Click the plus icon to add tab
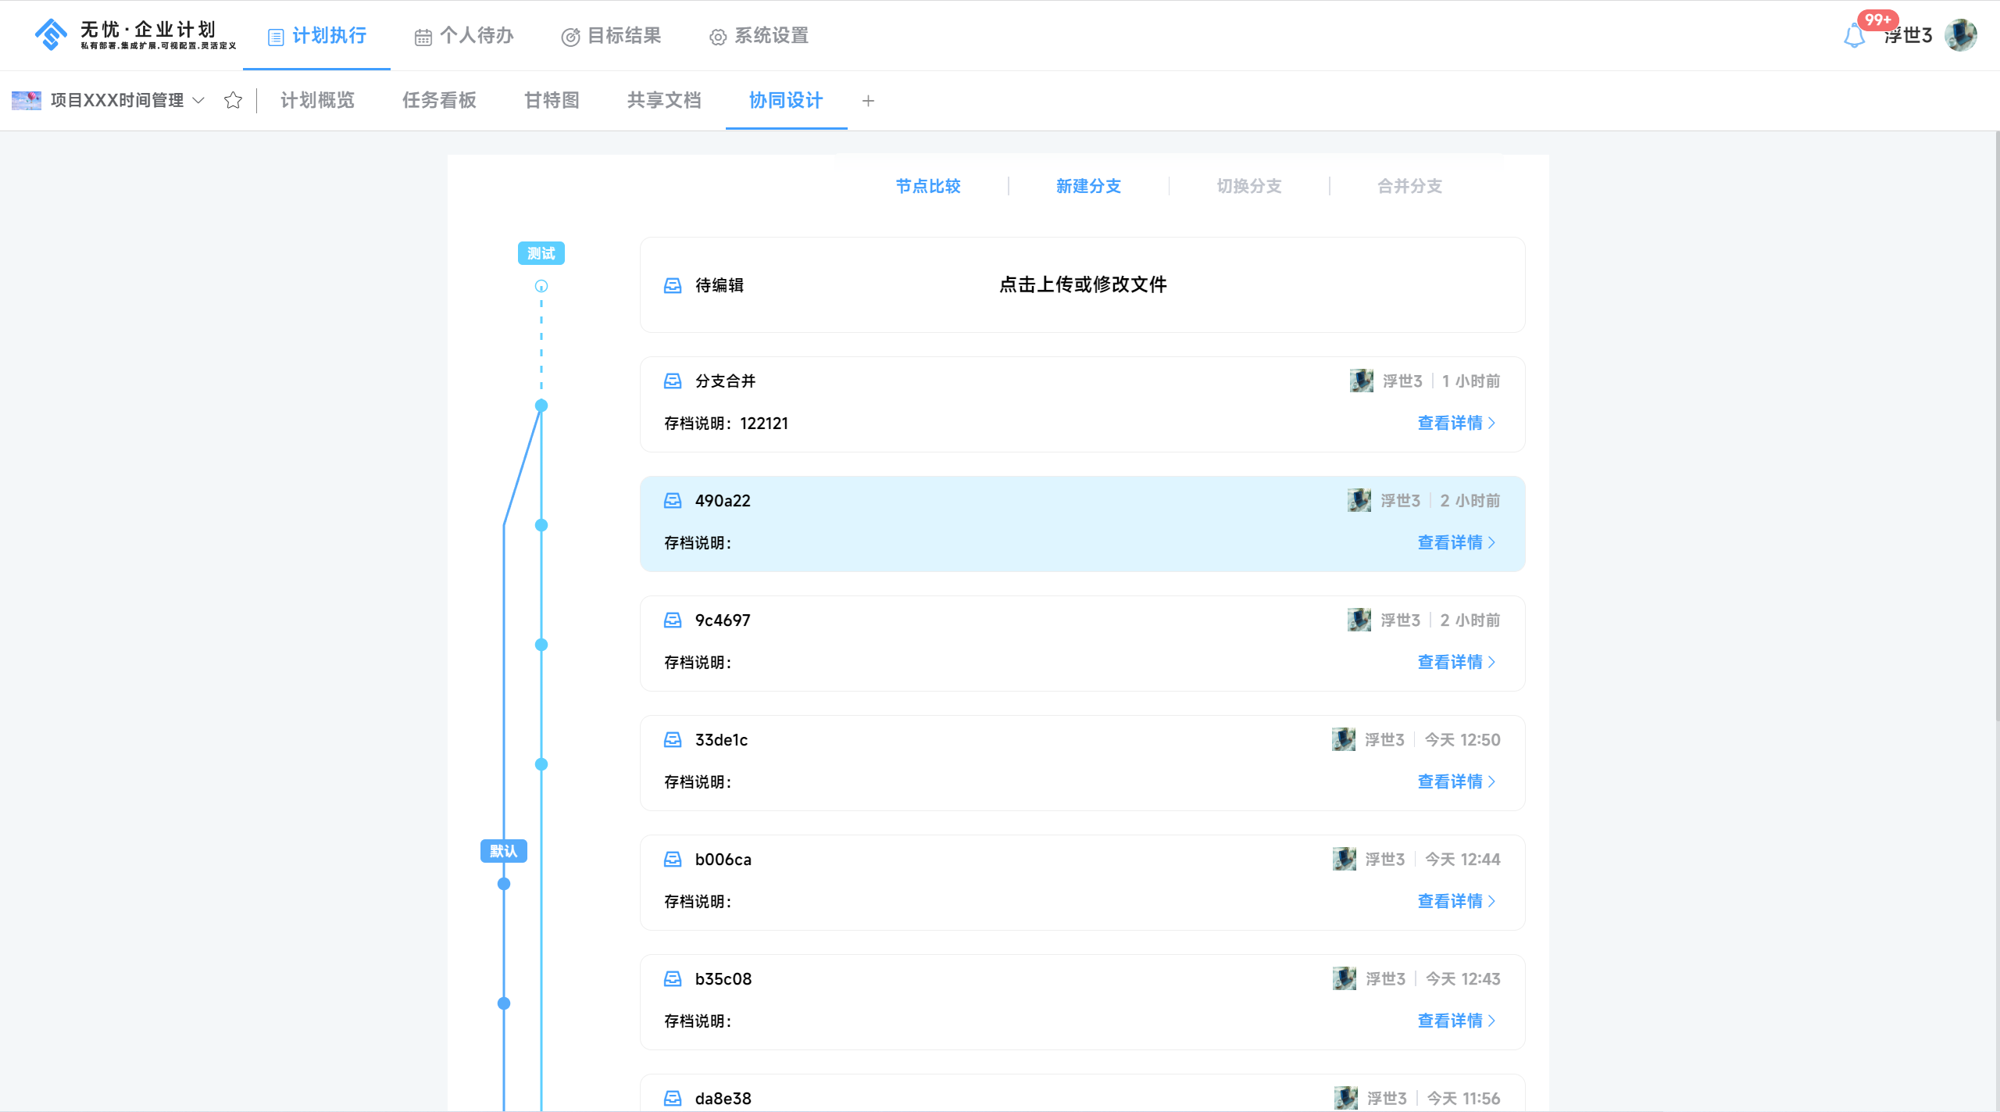The width and height of the screenshot is (2000, 1112). [868, 101]
